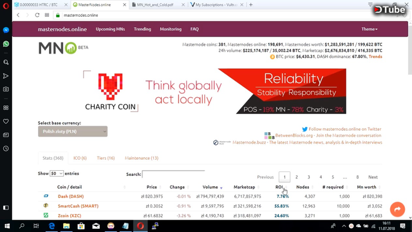Screen dimensions: 412x232
Task: Open the Maintenance (13) tab
Action: point(142,158)
